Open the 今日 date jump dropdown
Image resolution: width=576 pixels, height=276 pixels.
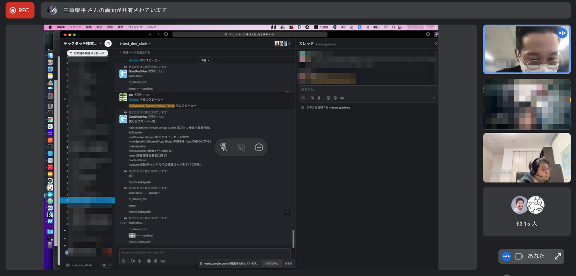click(204, 60)
